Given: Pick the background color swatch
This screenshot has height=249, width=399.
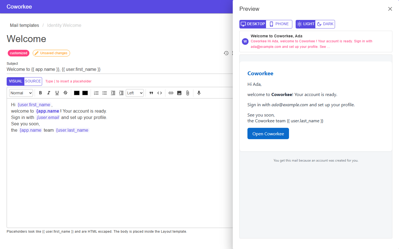Looking at the screenshot, I should coord(85,93).
